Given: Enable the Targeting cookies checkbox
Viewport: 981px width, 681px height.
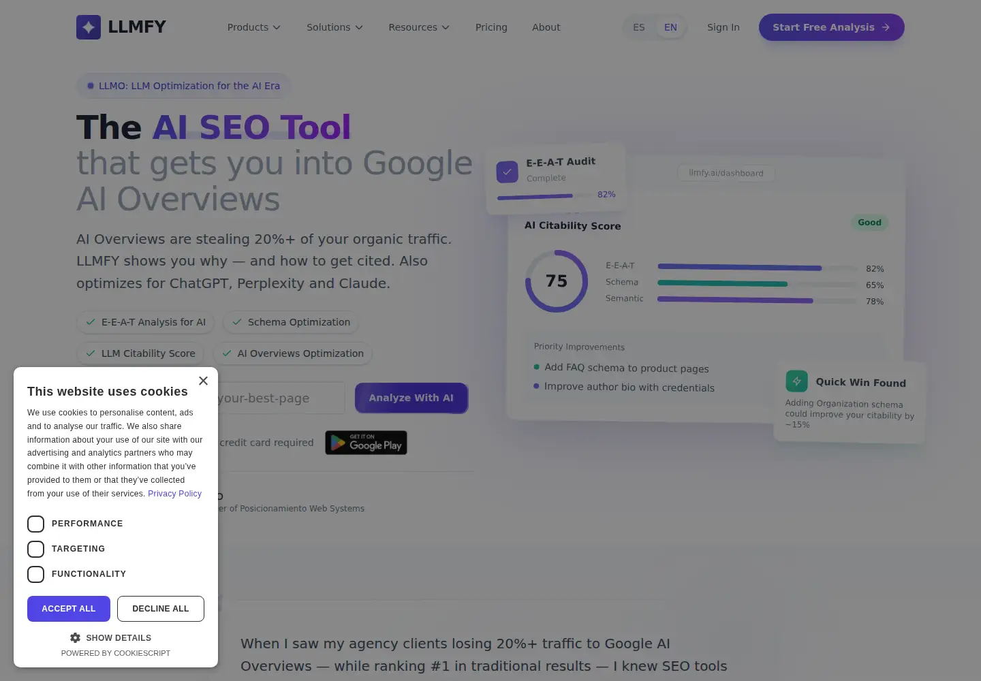Looking at the screenshot, I should point(35,549).
